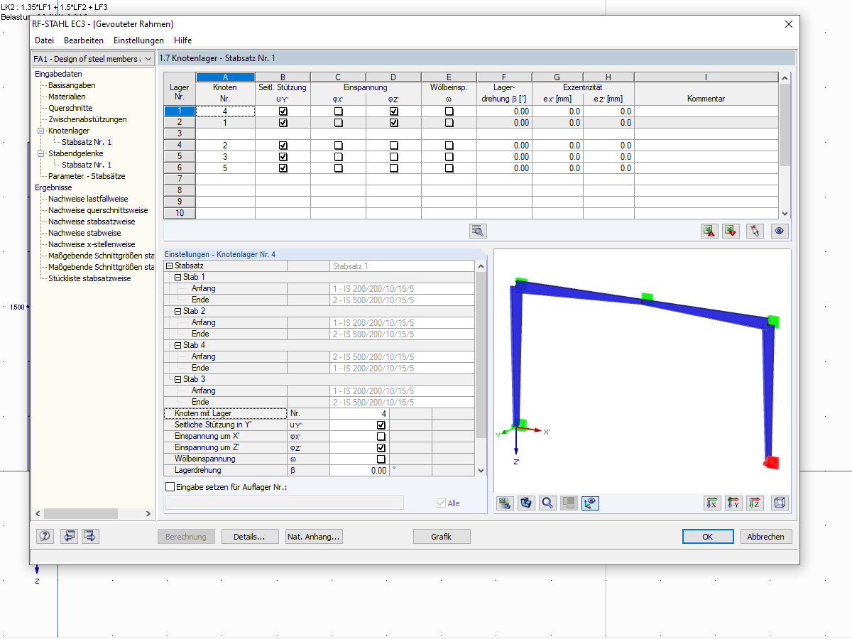Toggle the show axes eye icon
852x639 pixels.
pos(590,503)
